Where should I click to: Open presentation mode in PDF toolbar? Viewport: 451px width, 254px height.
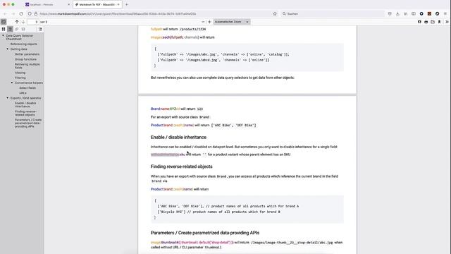[419, 22]
